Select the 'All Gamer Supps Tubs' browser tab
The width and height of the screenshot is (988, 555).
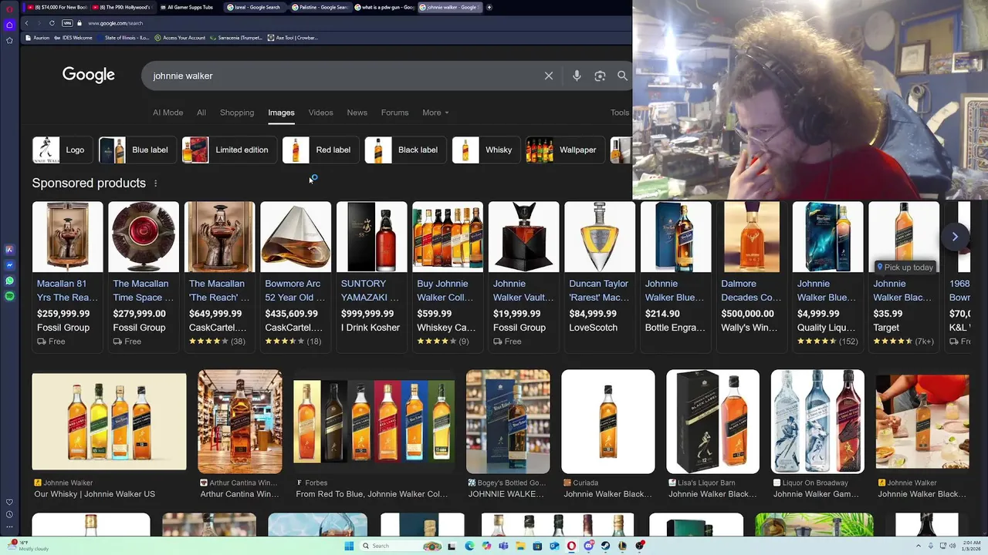pyautogui.click(x=186, y=7)
